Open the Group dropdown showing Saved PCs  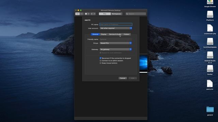(115, 43)
